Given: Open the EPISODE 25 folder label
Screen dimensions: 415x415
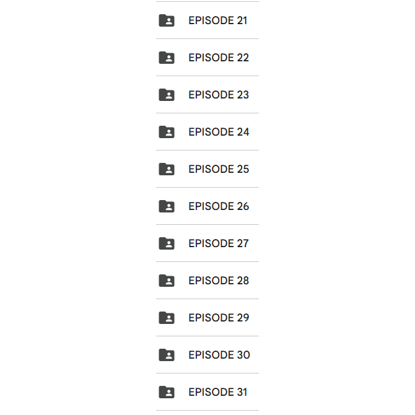Looking at the screenshot, I should click(219, 169).
